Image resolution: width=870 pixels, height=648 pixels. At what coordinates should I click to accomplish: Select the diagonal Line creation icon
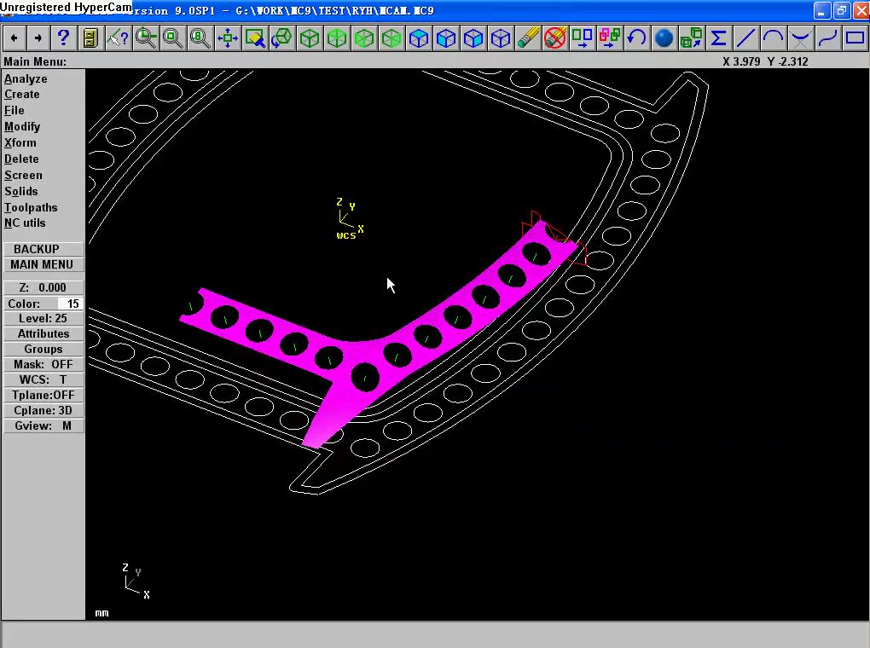(745, 38)
